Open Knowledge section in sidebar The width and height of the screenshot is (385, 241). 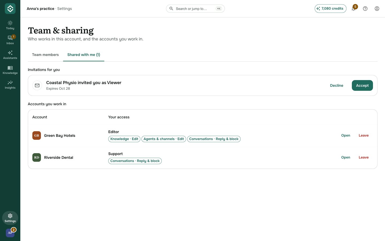(x=10, y=70)
